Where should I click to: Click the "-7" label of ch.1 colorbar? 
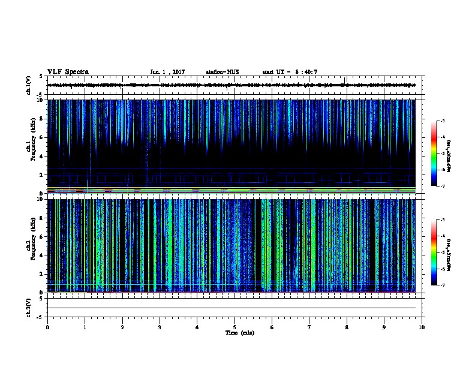coord(443,186)
